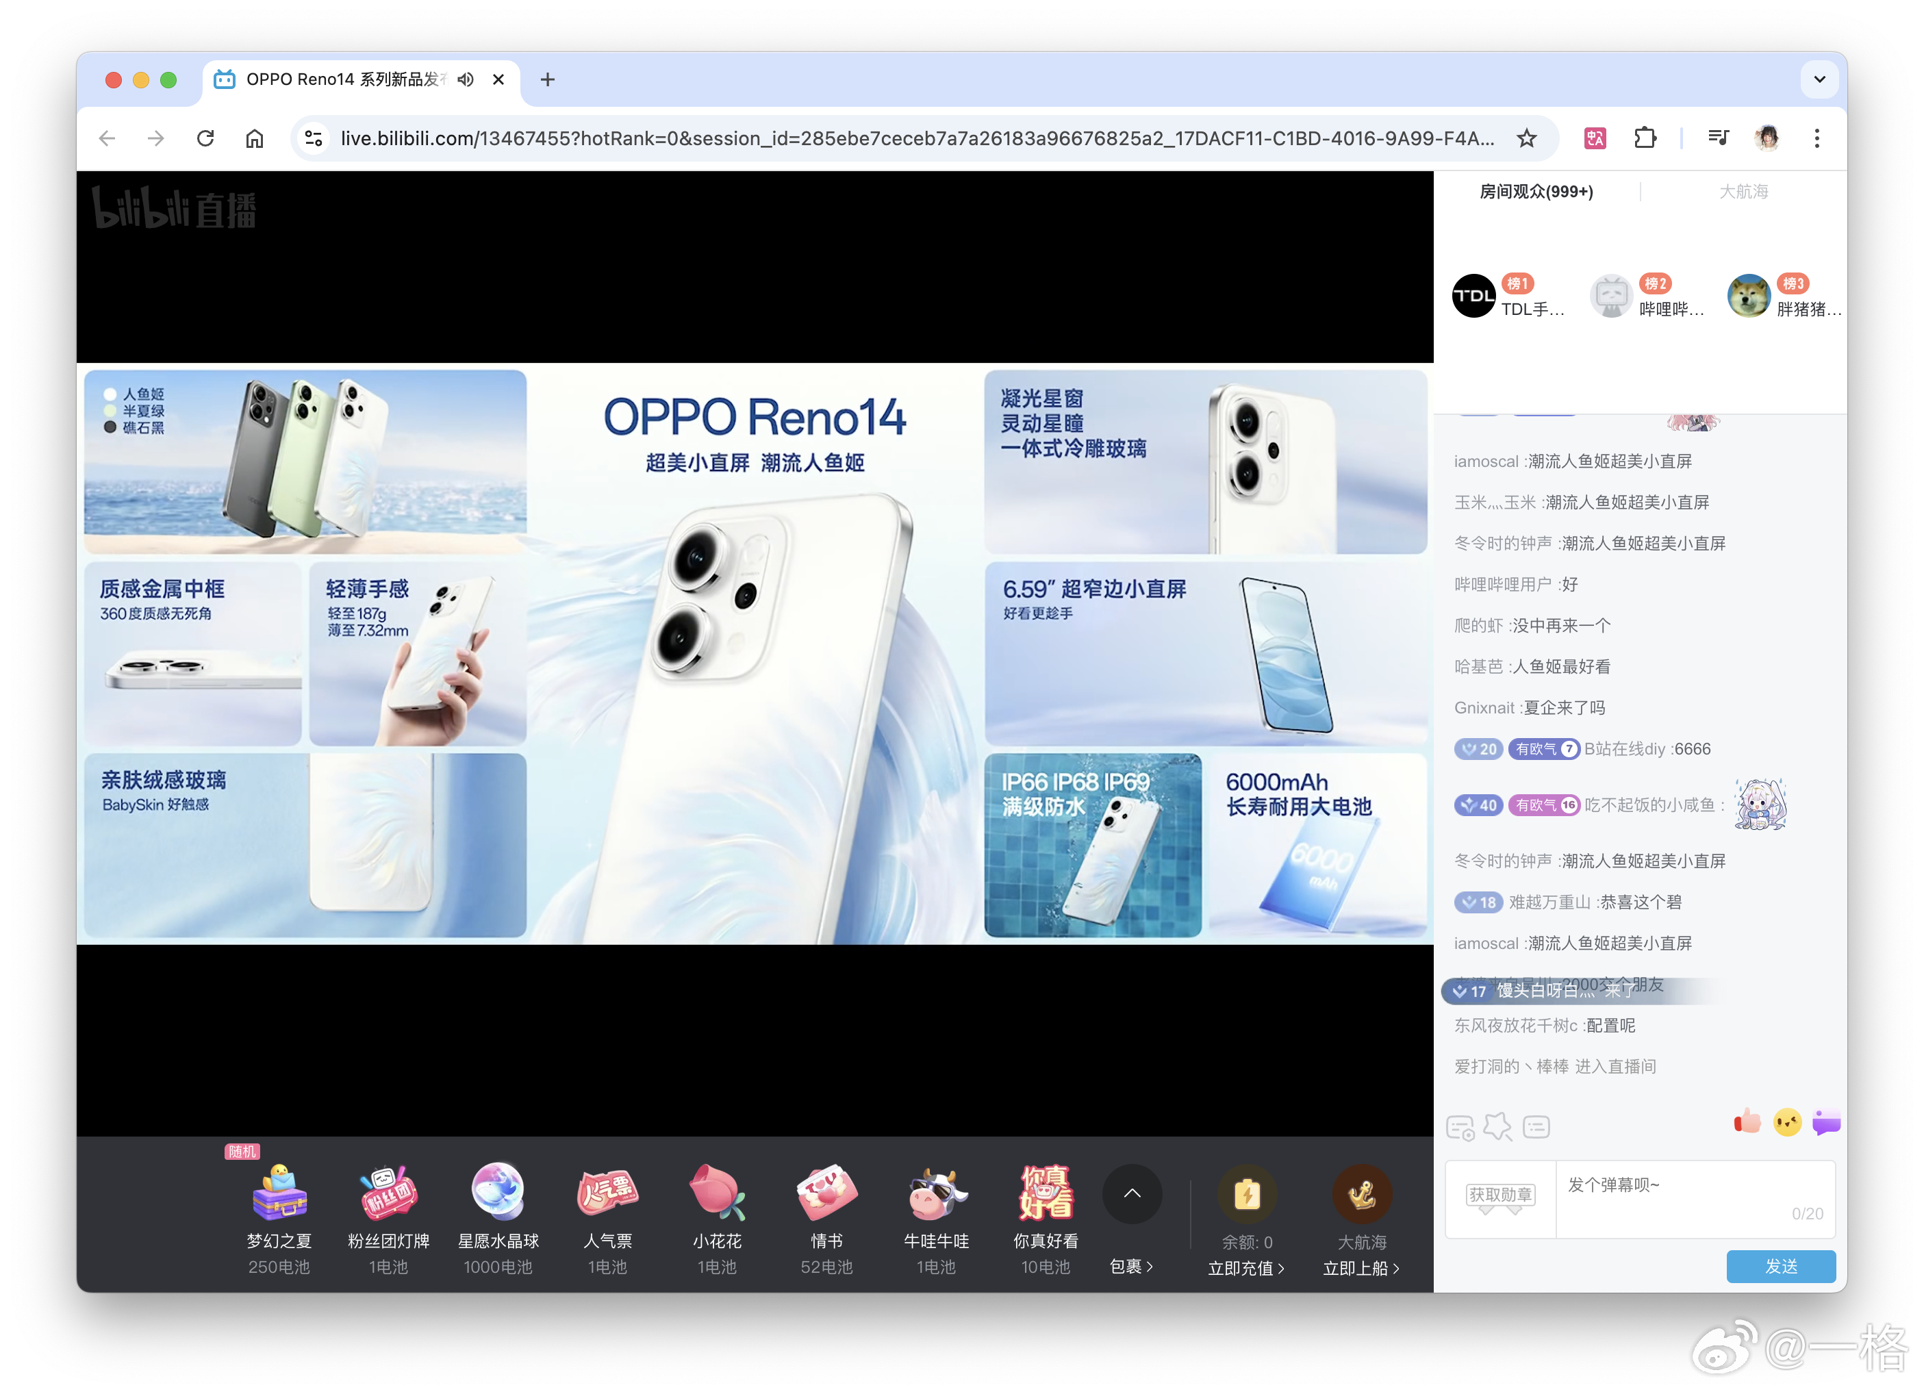Click the level 40 medal badge
The image size is (1924, 1394).
[x=1479, y=805]
